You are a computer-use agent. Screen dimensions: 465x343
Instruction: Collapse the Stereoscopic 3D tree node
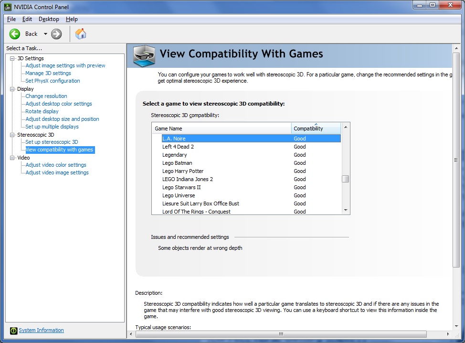pos(12,135)
